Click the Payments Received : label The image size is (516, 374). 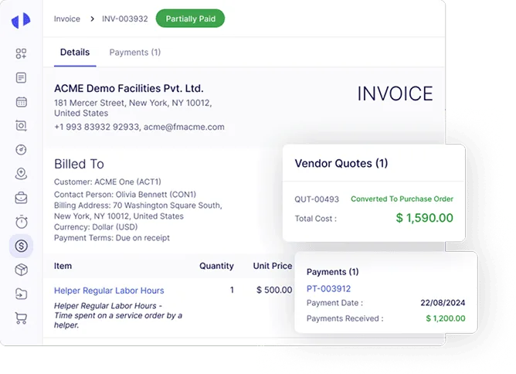[x=345, y=318]
